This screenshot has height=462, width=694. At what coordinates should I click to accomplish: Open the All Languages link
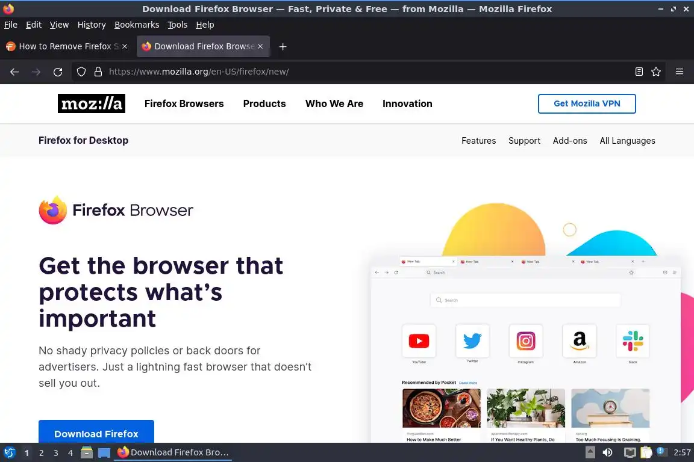coord(627,141)
